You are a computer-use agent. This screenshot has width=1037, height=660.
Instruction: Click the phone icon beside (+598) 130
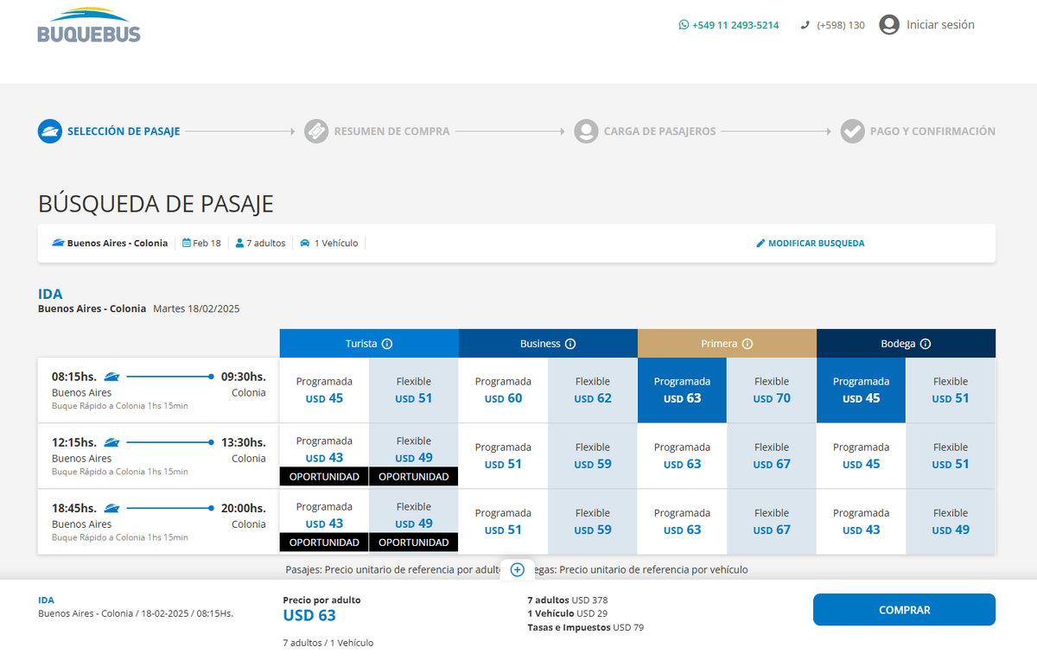[805, 25]
